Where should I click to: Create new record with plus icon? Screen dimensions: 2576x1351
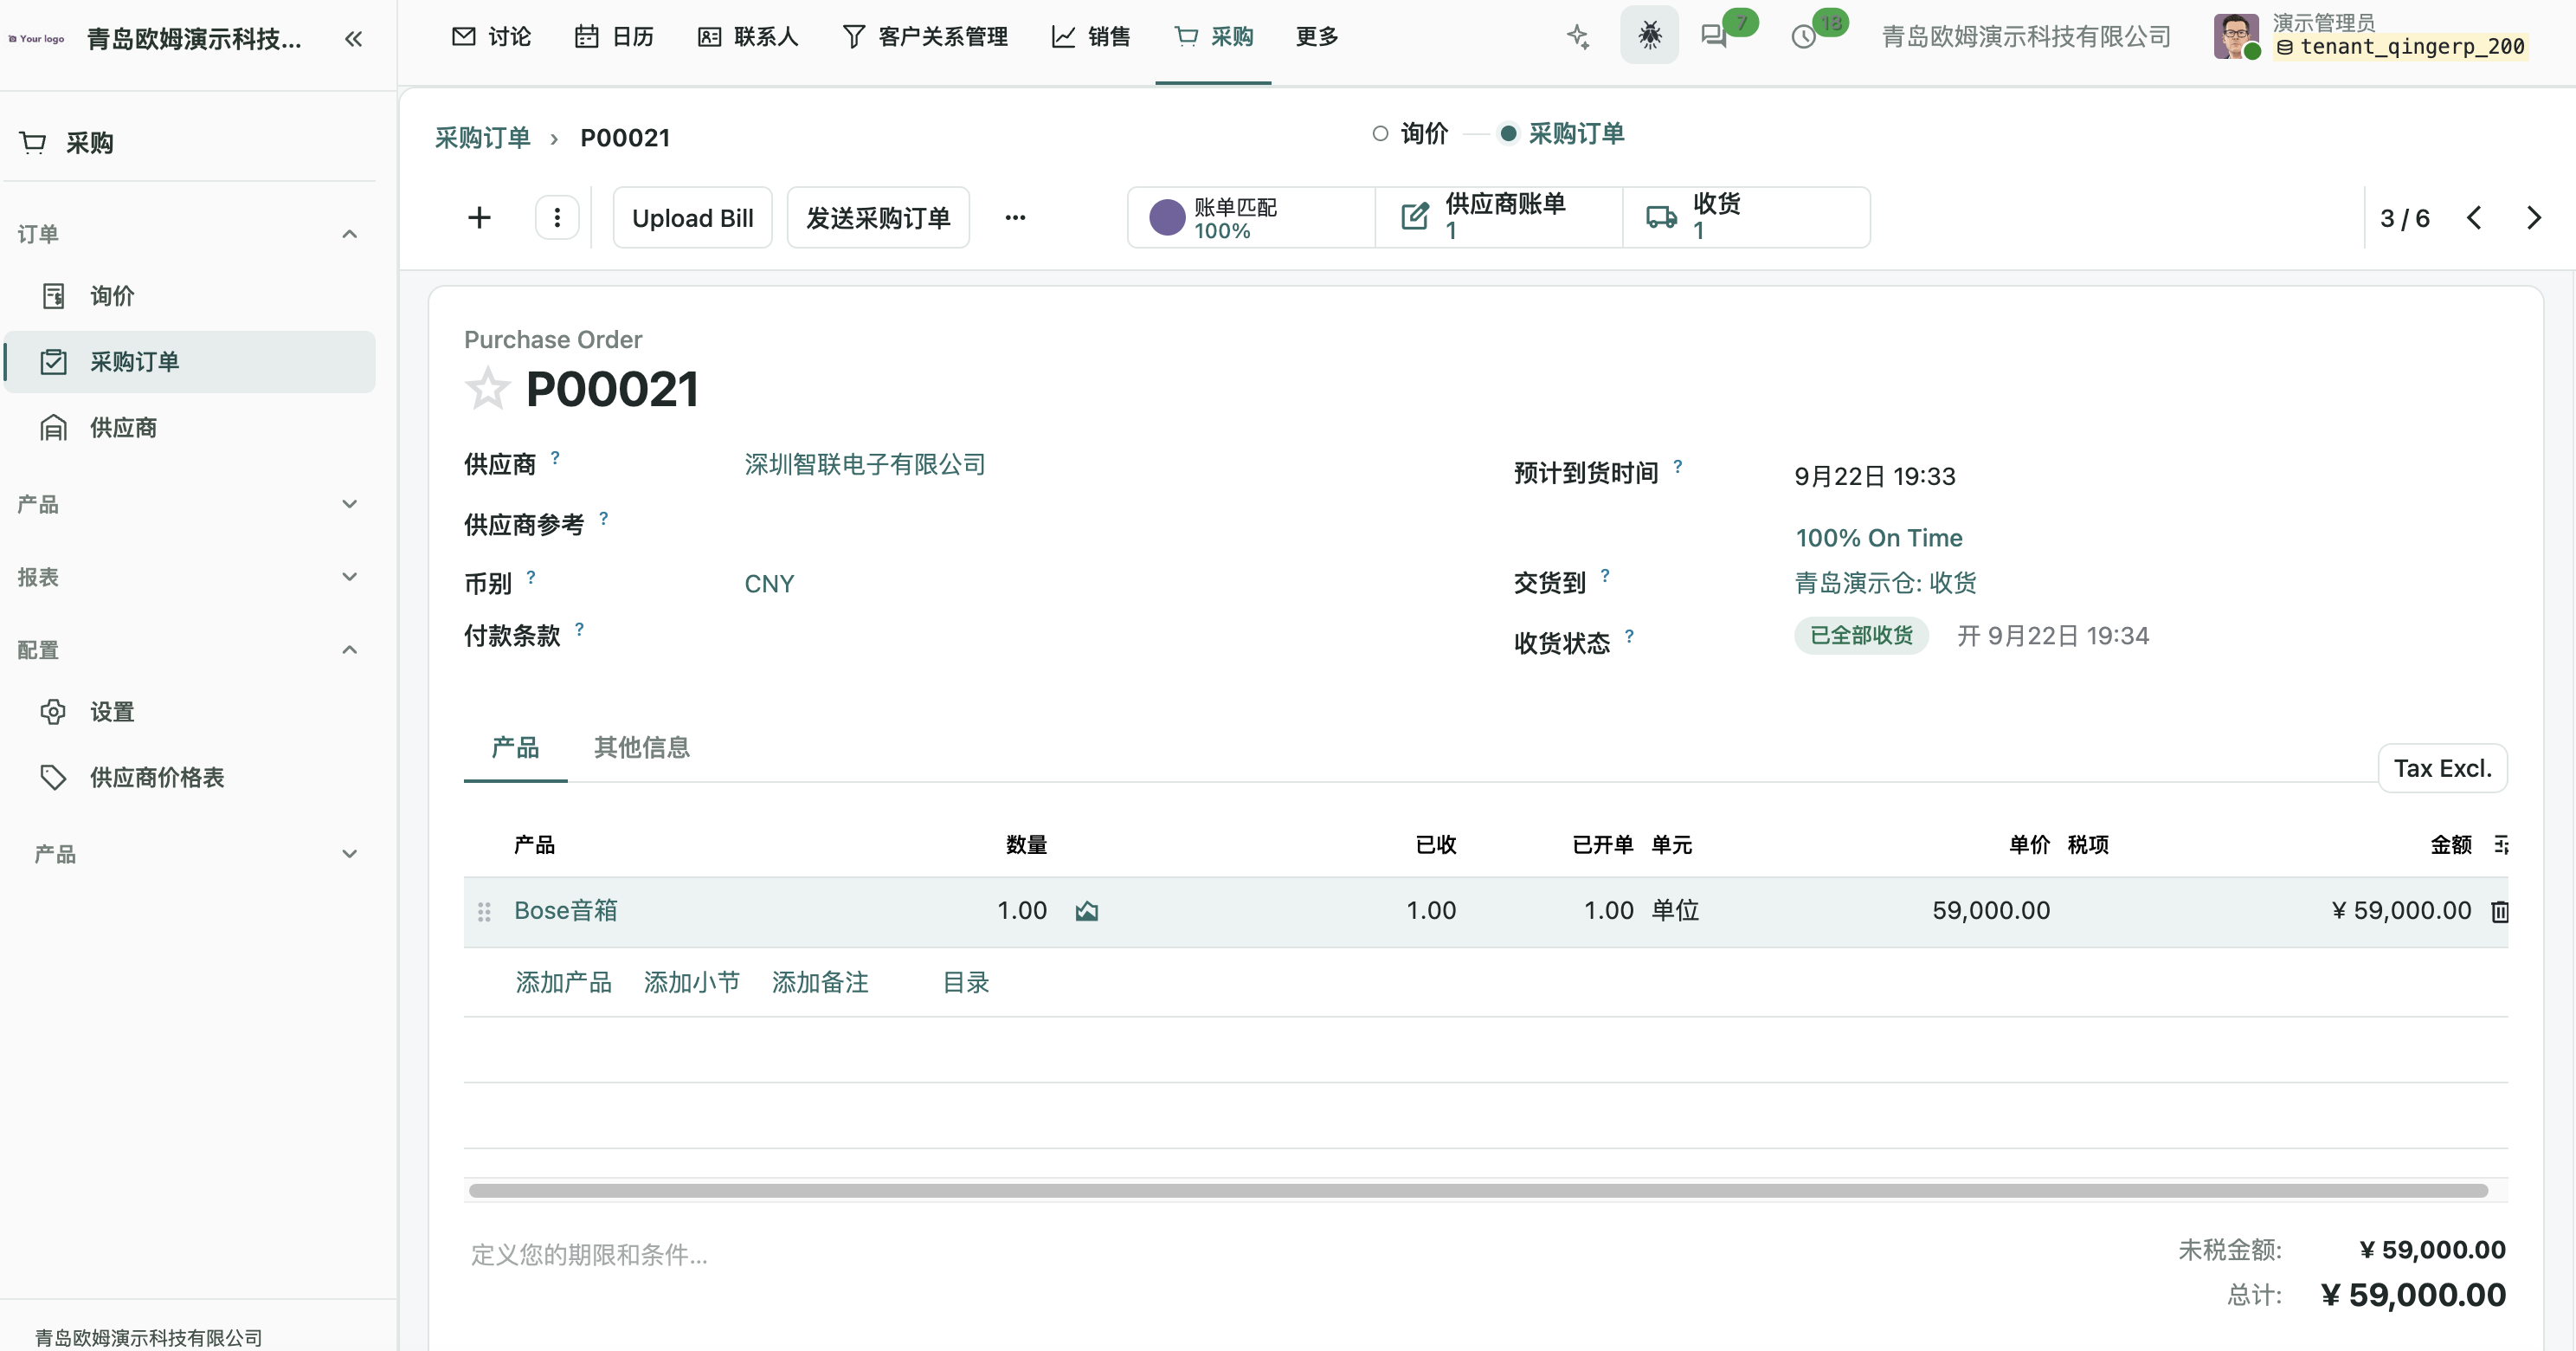pos(479,217)
